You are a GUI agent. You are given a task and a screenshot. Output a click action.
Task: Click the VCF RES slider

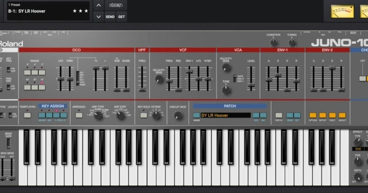tap(178, 79)
